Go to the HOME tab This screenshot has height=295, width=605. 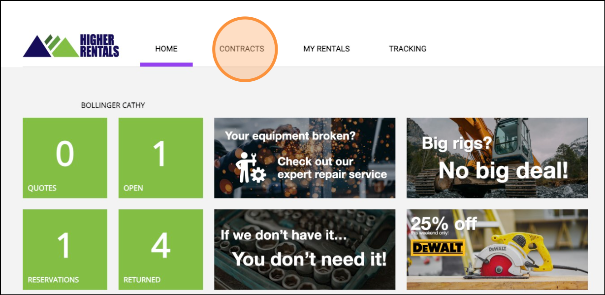click(166, 49)
